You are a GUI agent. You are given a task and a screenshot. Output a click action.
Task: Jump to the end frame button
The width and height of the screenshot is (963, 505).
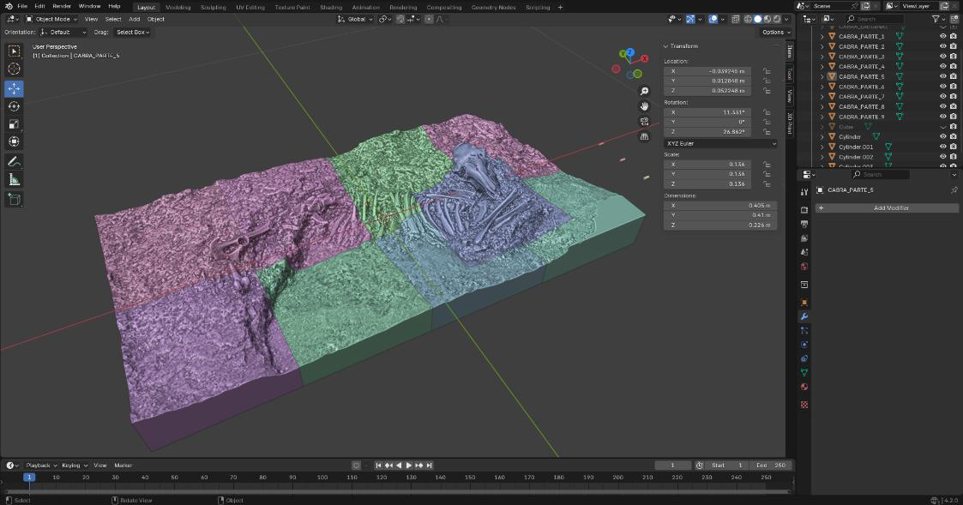430,466
